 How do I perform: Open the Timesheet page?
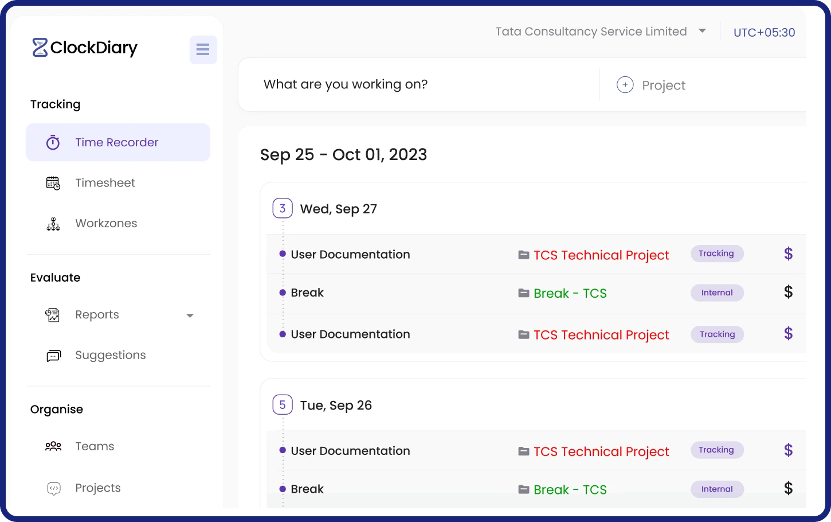pos(105,183)
